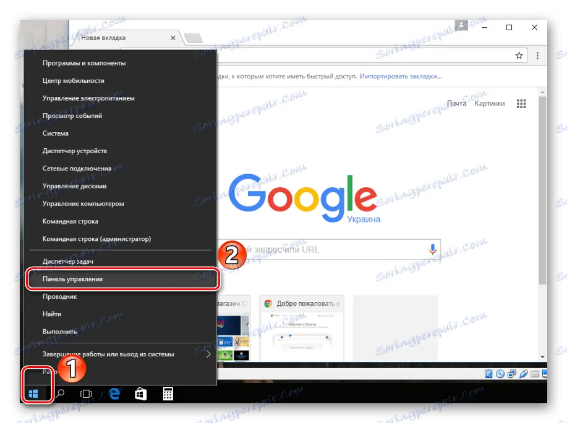Close the Новая вкладка tab

[x=173, y=38]
